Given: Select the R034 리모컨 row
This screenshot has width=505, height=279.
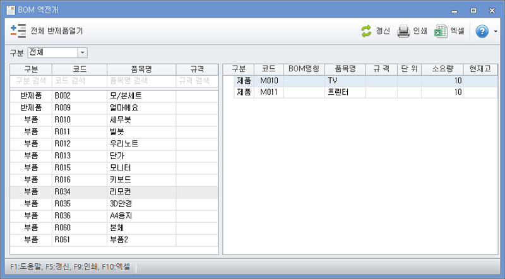Looking at the screenshot, I should pyautogui.click(x=114, y=192).
